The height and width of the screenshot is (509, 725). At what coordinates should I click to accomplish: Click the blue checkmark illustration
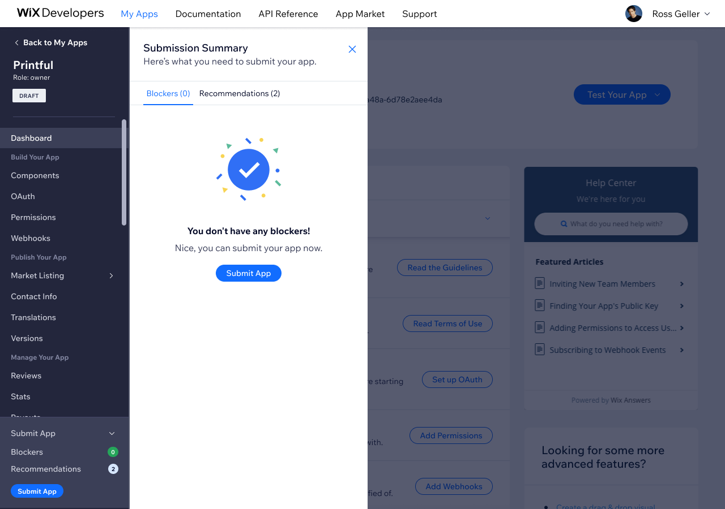249,169
